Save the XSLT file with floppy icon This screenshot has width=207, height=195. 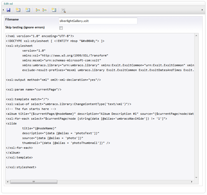8,10
